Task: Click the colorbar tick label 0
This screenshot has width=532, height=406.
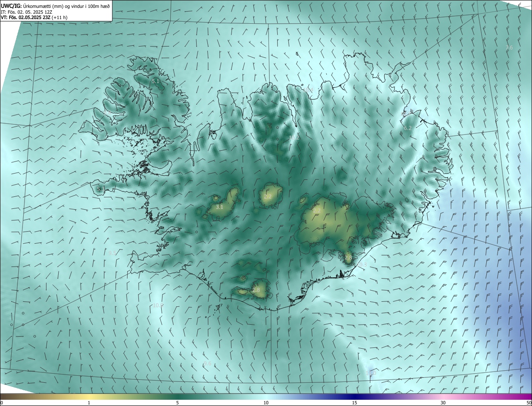Action: (2, 403)
